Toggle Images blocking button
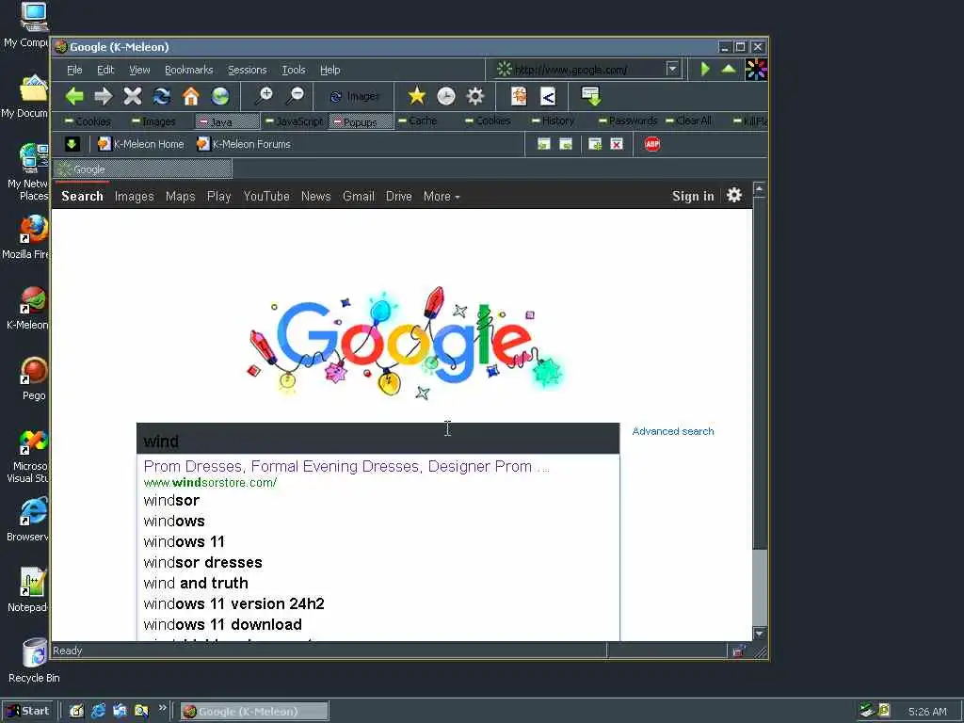The width and height of the screenshot is (964, 723). 154,121
